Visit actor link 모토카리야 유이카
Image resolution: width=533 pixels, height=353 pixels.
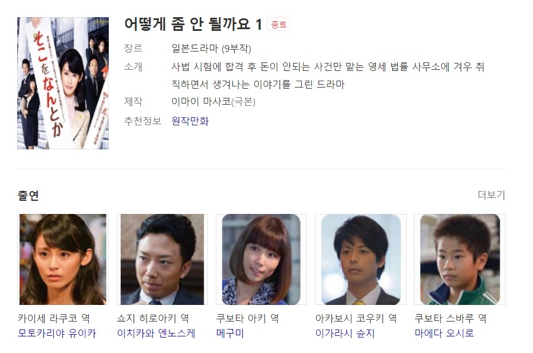pos(57,334)
